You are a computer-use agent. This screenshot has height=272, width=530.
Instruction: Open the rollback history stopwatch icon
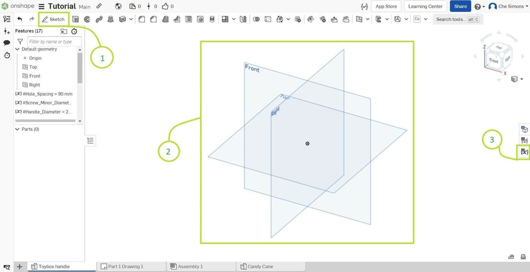74,31
